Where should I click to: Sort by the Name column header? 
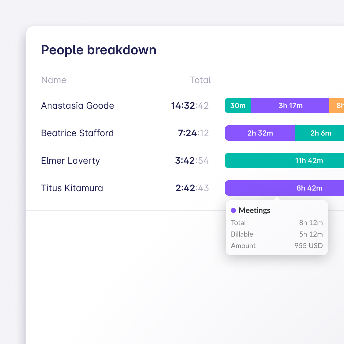[54, 80]
